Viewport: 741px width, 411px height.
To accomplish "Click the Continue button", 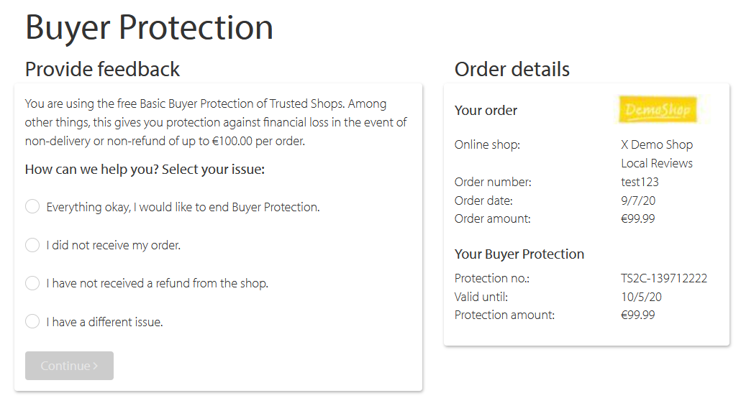I will [x=70, y=366].
